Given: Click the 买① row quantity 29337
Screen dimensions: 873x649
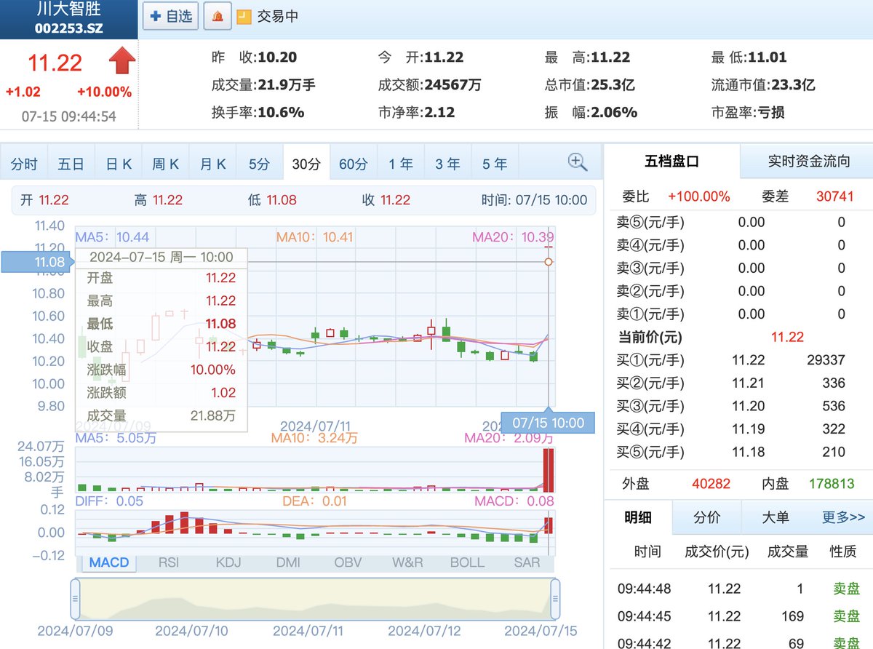Looking at the screenshot, I should click(x=826, y=360).
